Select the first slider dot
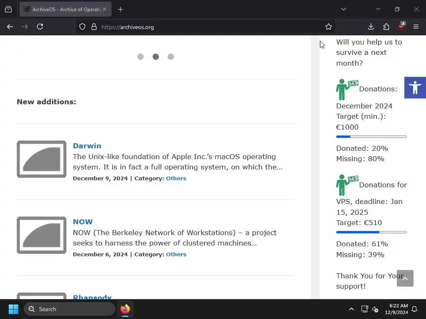This screenshot has height=319, width=426. click(141, 56)
